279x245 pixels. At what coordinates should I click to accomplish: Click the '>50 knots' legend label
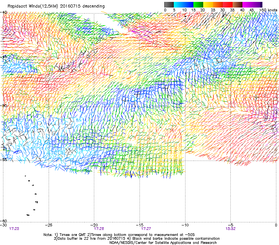click(x=268, y=10)
